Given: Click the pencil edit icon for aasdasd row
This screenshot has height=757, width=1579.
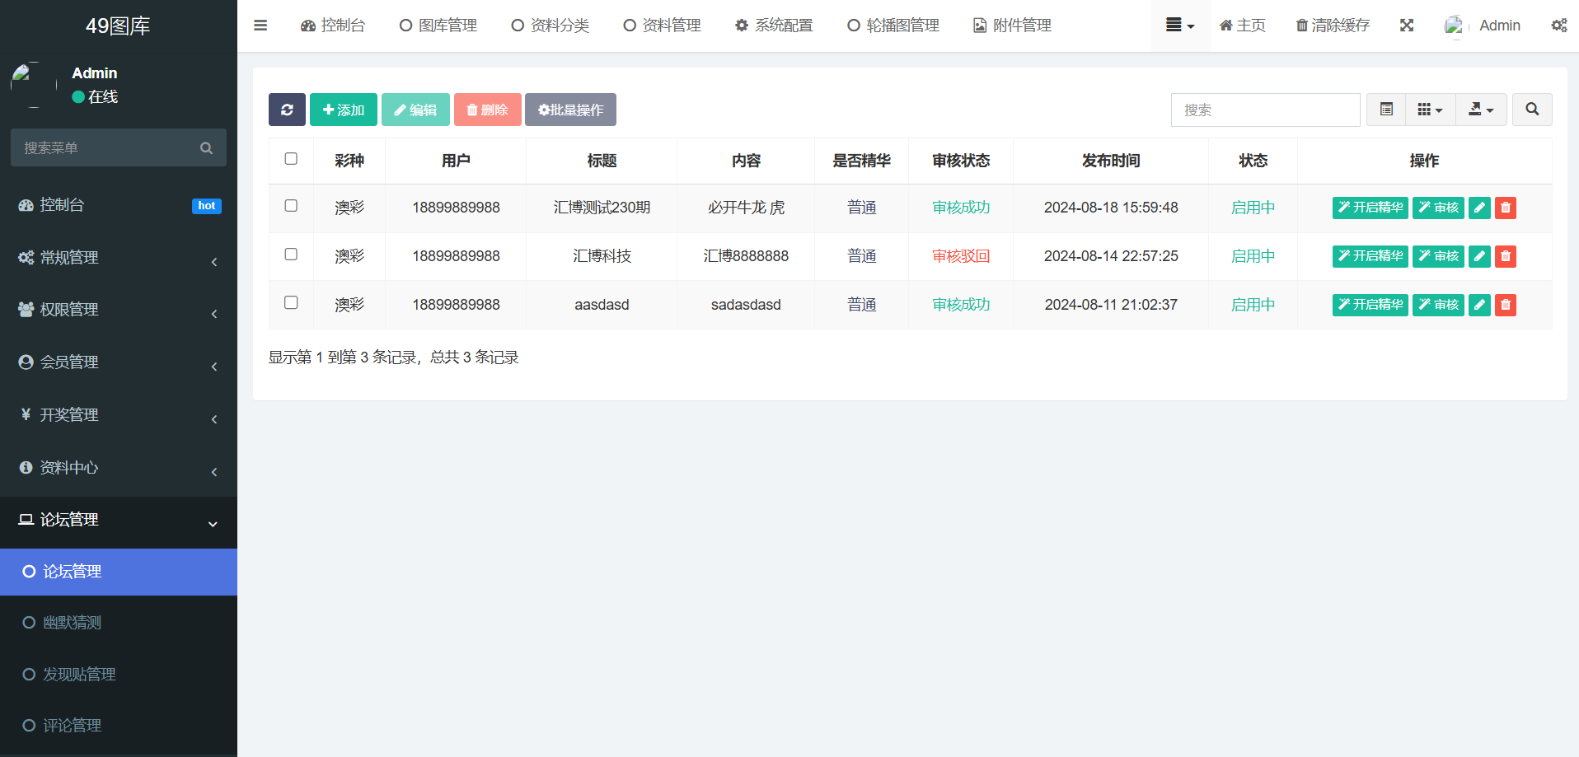Looking at the screenshot, I should (1479, 305).
